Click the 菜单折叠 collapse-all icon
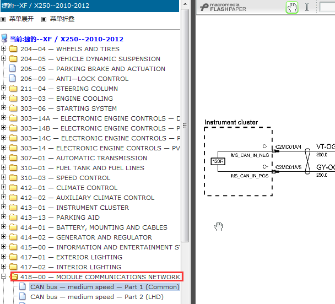This screenshot has height=304, width=335. 44,20
